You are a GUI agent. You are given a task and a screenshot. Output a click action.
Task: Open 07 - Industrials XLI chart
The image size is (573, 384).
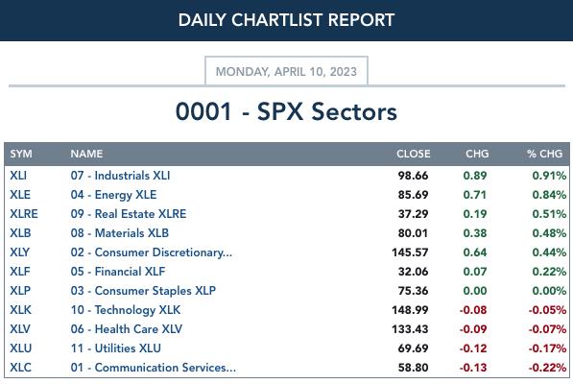tap(120, 176)
